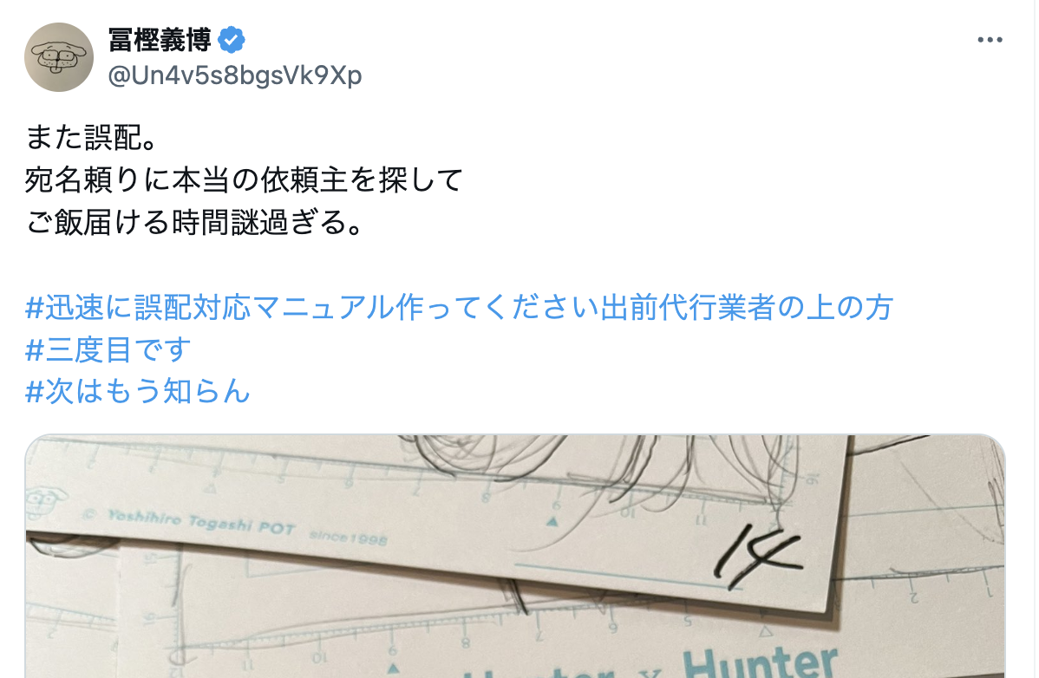
Task: Open the hashtag #次はもう知らん
Action: [137, 391]
